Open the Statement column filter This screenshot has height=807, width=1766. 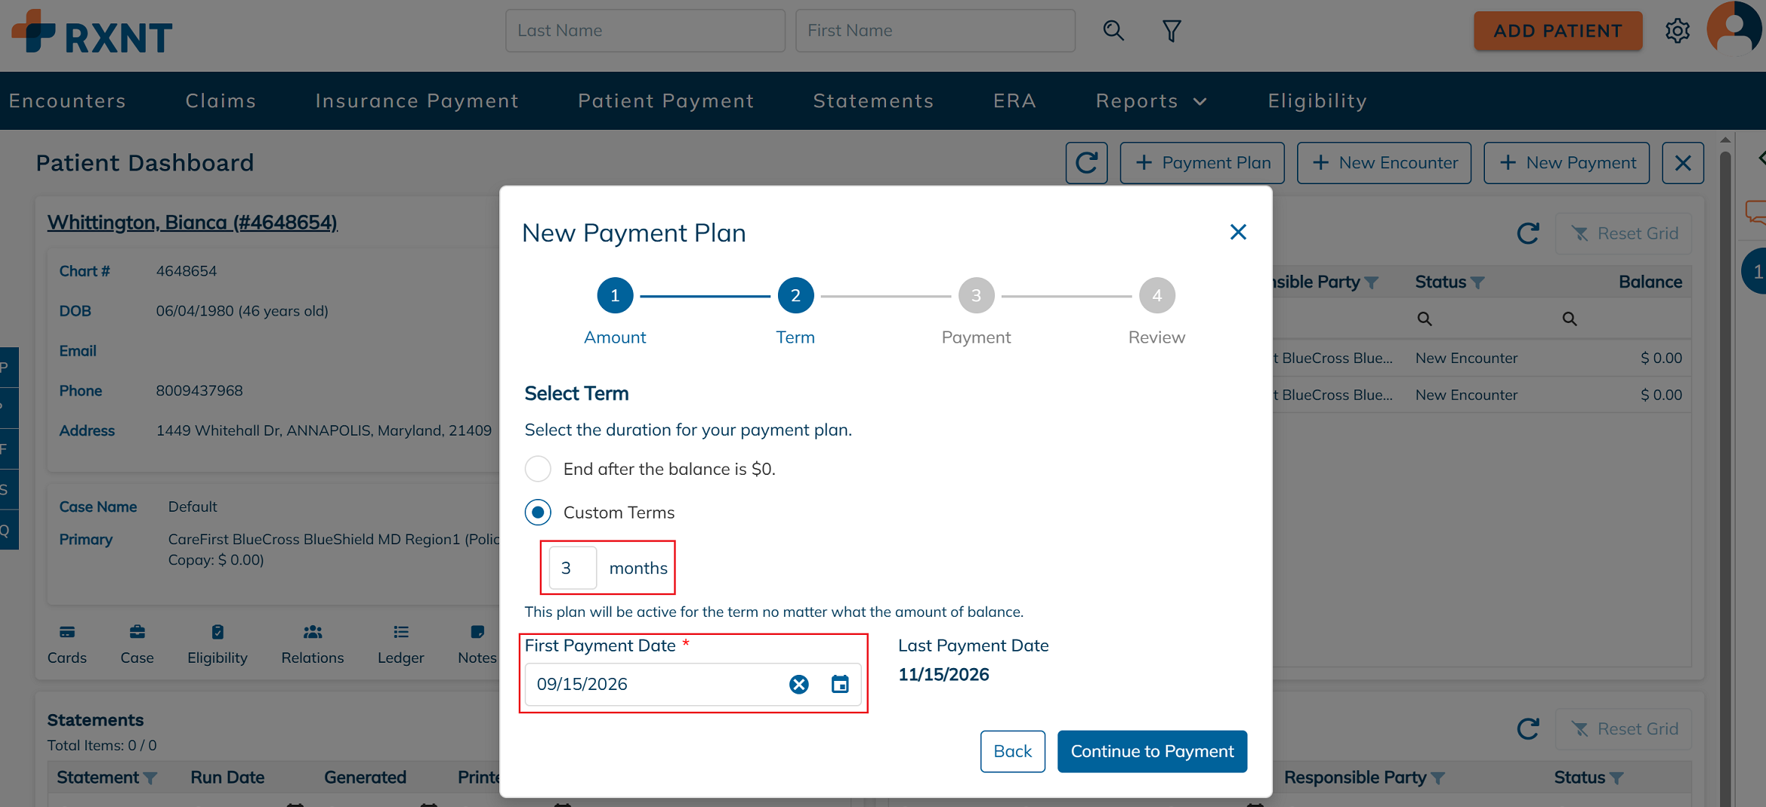pos(150,778)
